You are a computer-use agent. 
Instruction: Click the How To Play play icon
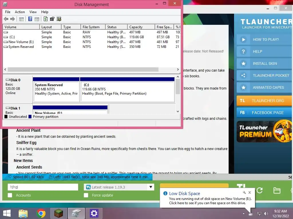click(x=243, y=39)
